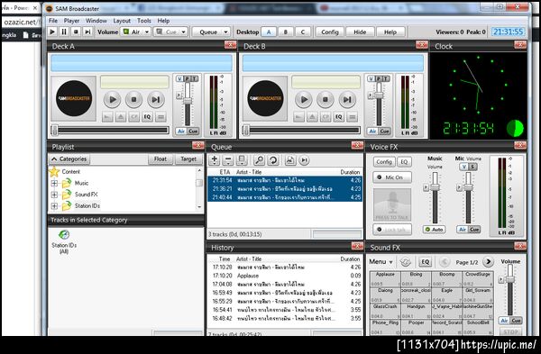This screenshot has height=354, width=541.
Task: Click the main toolbar Pause icon
Action: click(64, 32)
